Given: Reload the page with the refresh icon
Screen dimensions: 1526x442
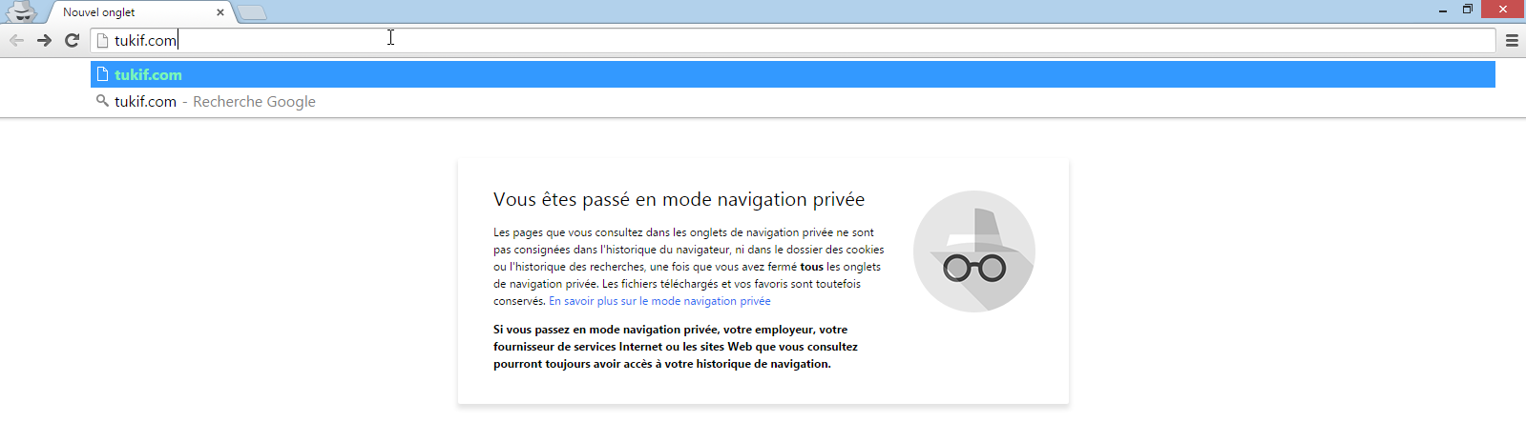Looking at the screenshot, I should tap(72, 40).
